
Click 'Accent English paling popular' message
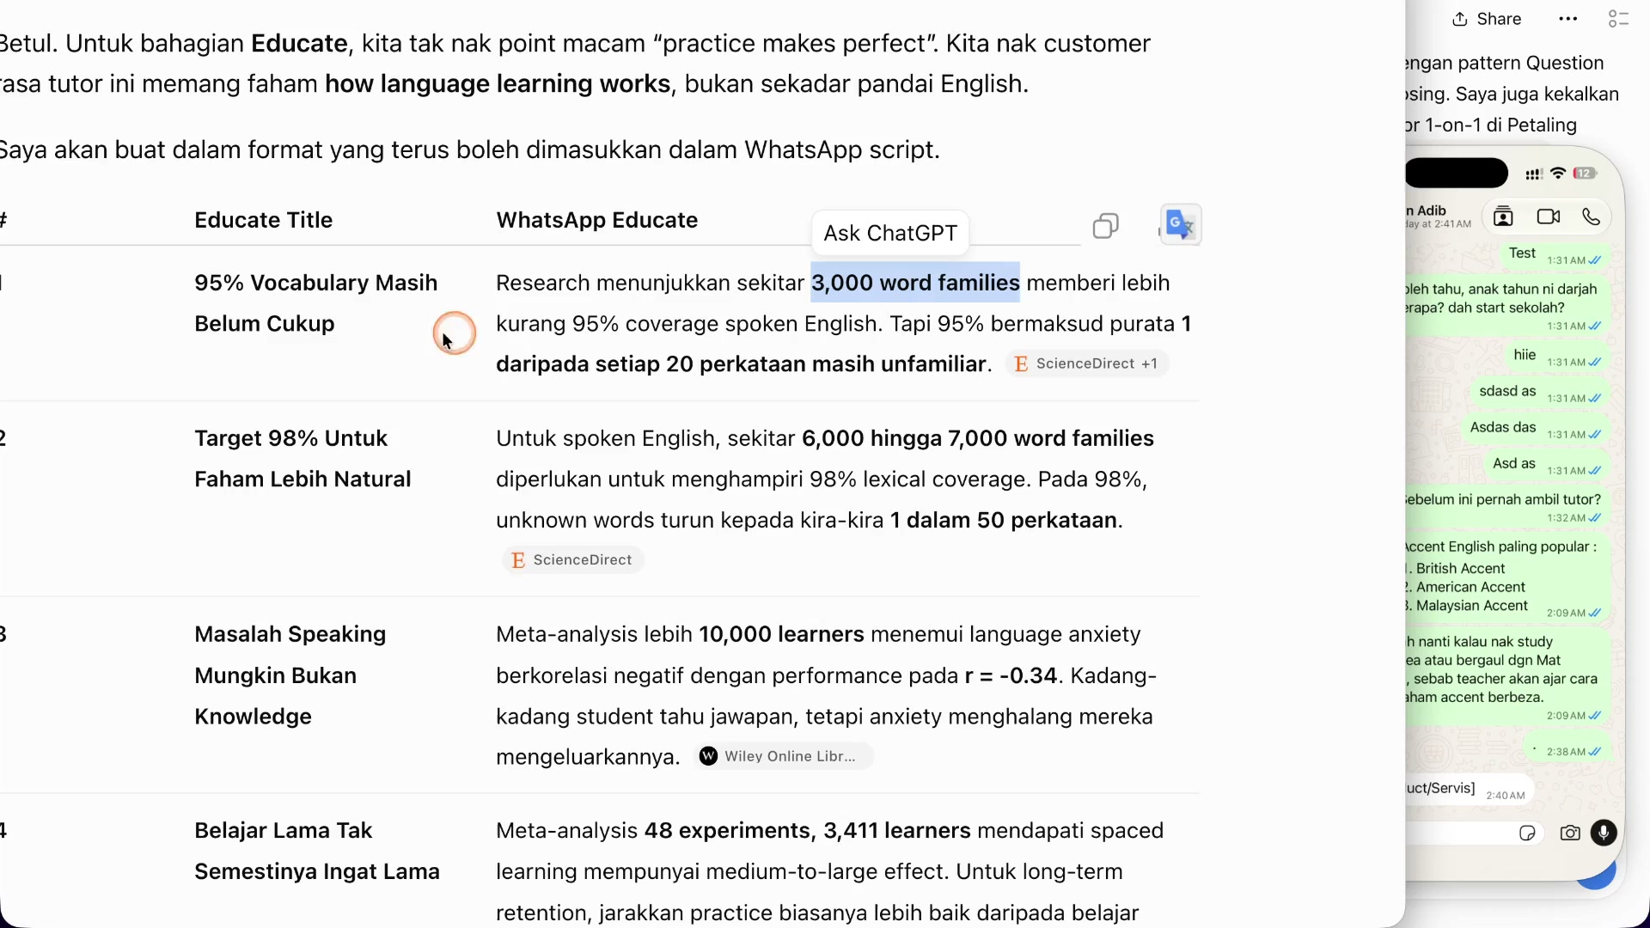1507,577
